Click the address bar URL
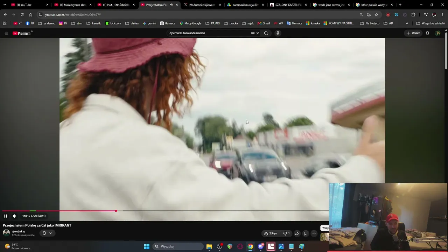The width and height of the screenshot is (448, 252). pos(73,15)
